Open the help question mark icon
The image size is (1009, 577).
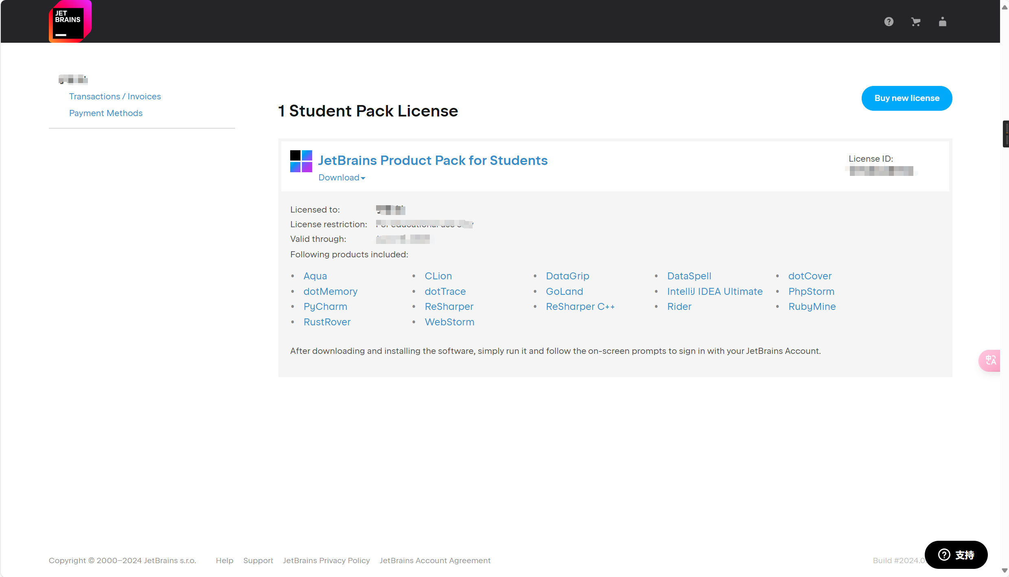[889, 22]
